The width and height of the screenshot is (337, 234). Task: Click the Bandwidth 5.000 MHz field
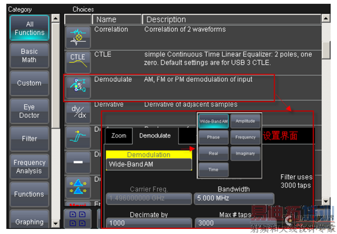coord(234,198)
